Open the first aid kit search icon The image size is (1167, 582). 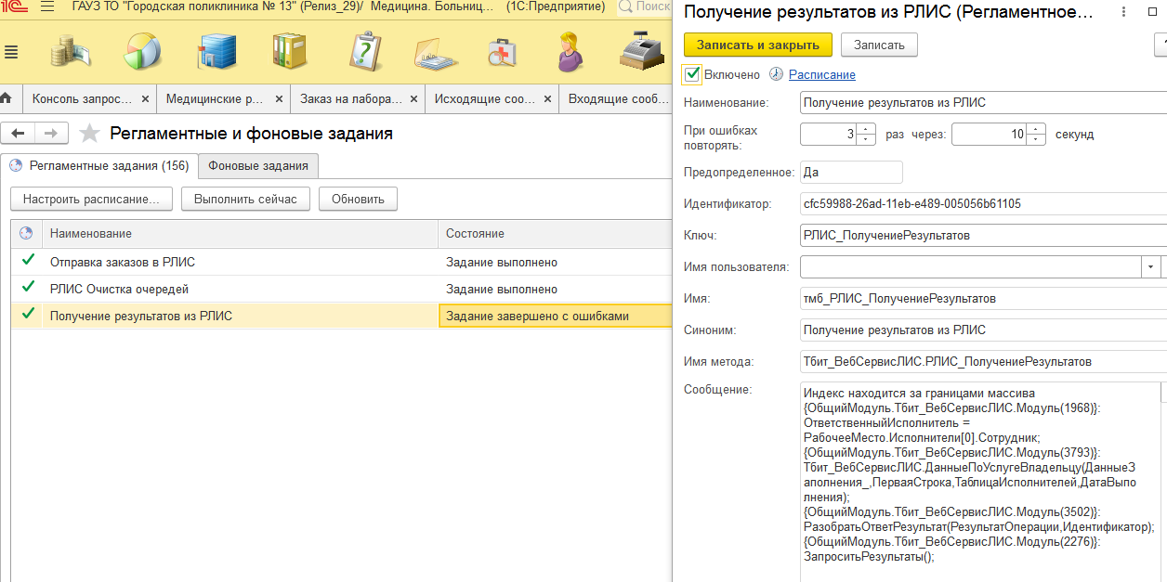point(503,52)
